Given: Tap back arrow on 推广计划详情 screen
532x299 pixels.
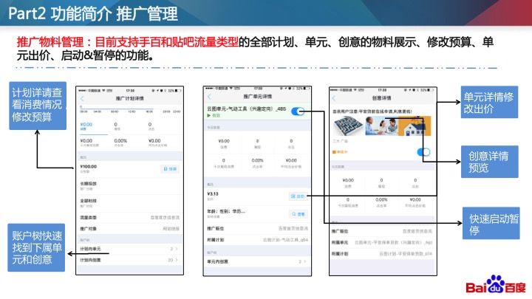Looking at the screenshot, I should click(82, 99).
